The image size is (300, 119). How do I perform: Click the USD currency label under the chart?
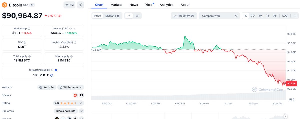coord(292,99)
